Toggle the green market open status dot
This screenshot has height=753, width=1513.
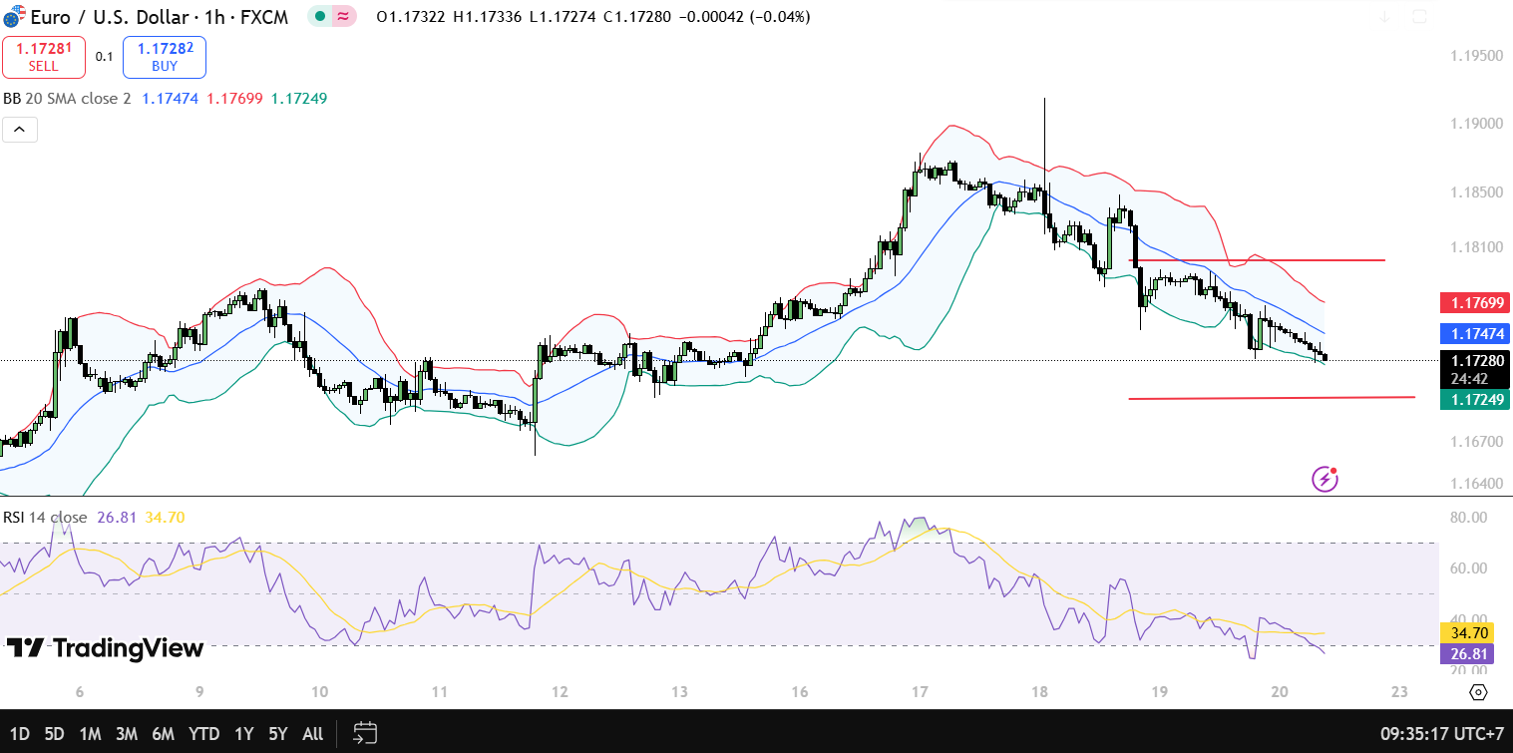point(320,17)
